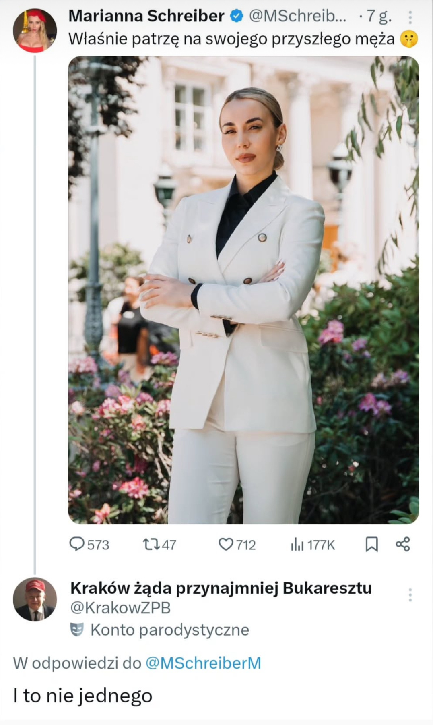Toggle bookmark on this tweet

371,545
